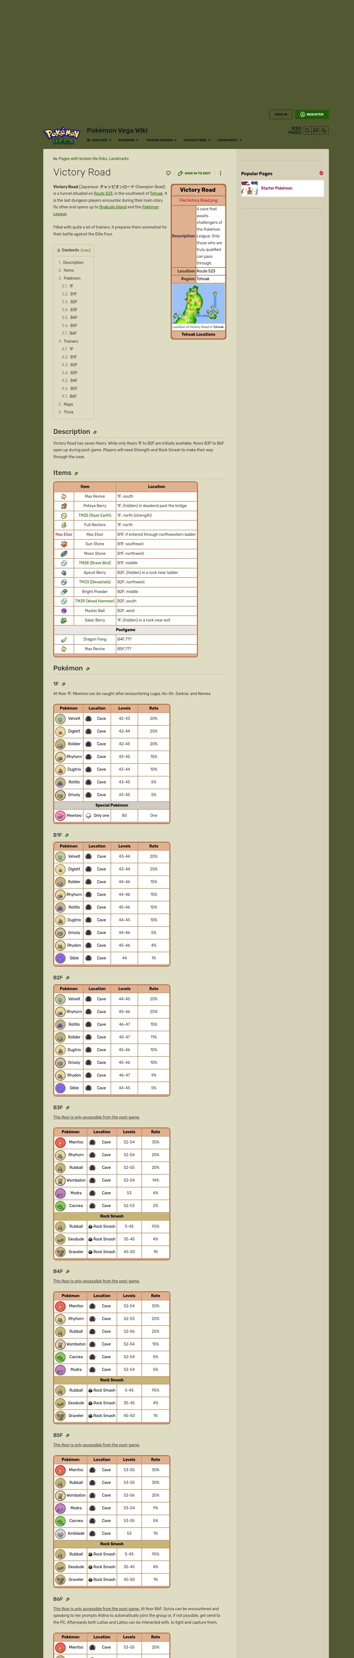
Task: Click the Mewtwo sprite in 1F table
Action: coord(60,815)
